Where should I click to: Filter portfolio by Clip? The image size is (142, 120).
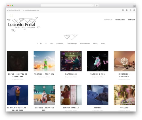pos(52,43)
